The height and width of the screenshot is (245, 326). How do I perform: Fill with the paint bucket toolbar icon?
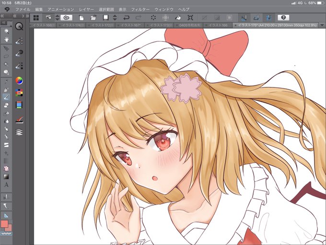click(x=178, y=18)
